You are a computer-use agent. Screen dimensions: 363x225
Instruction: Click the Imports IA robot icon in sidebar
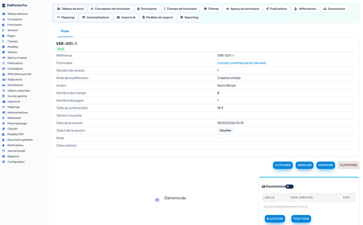(4, 101)
